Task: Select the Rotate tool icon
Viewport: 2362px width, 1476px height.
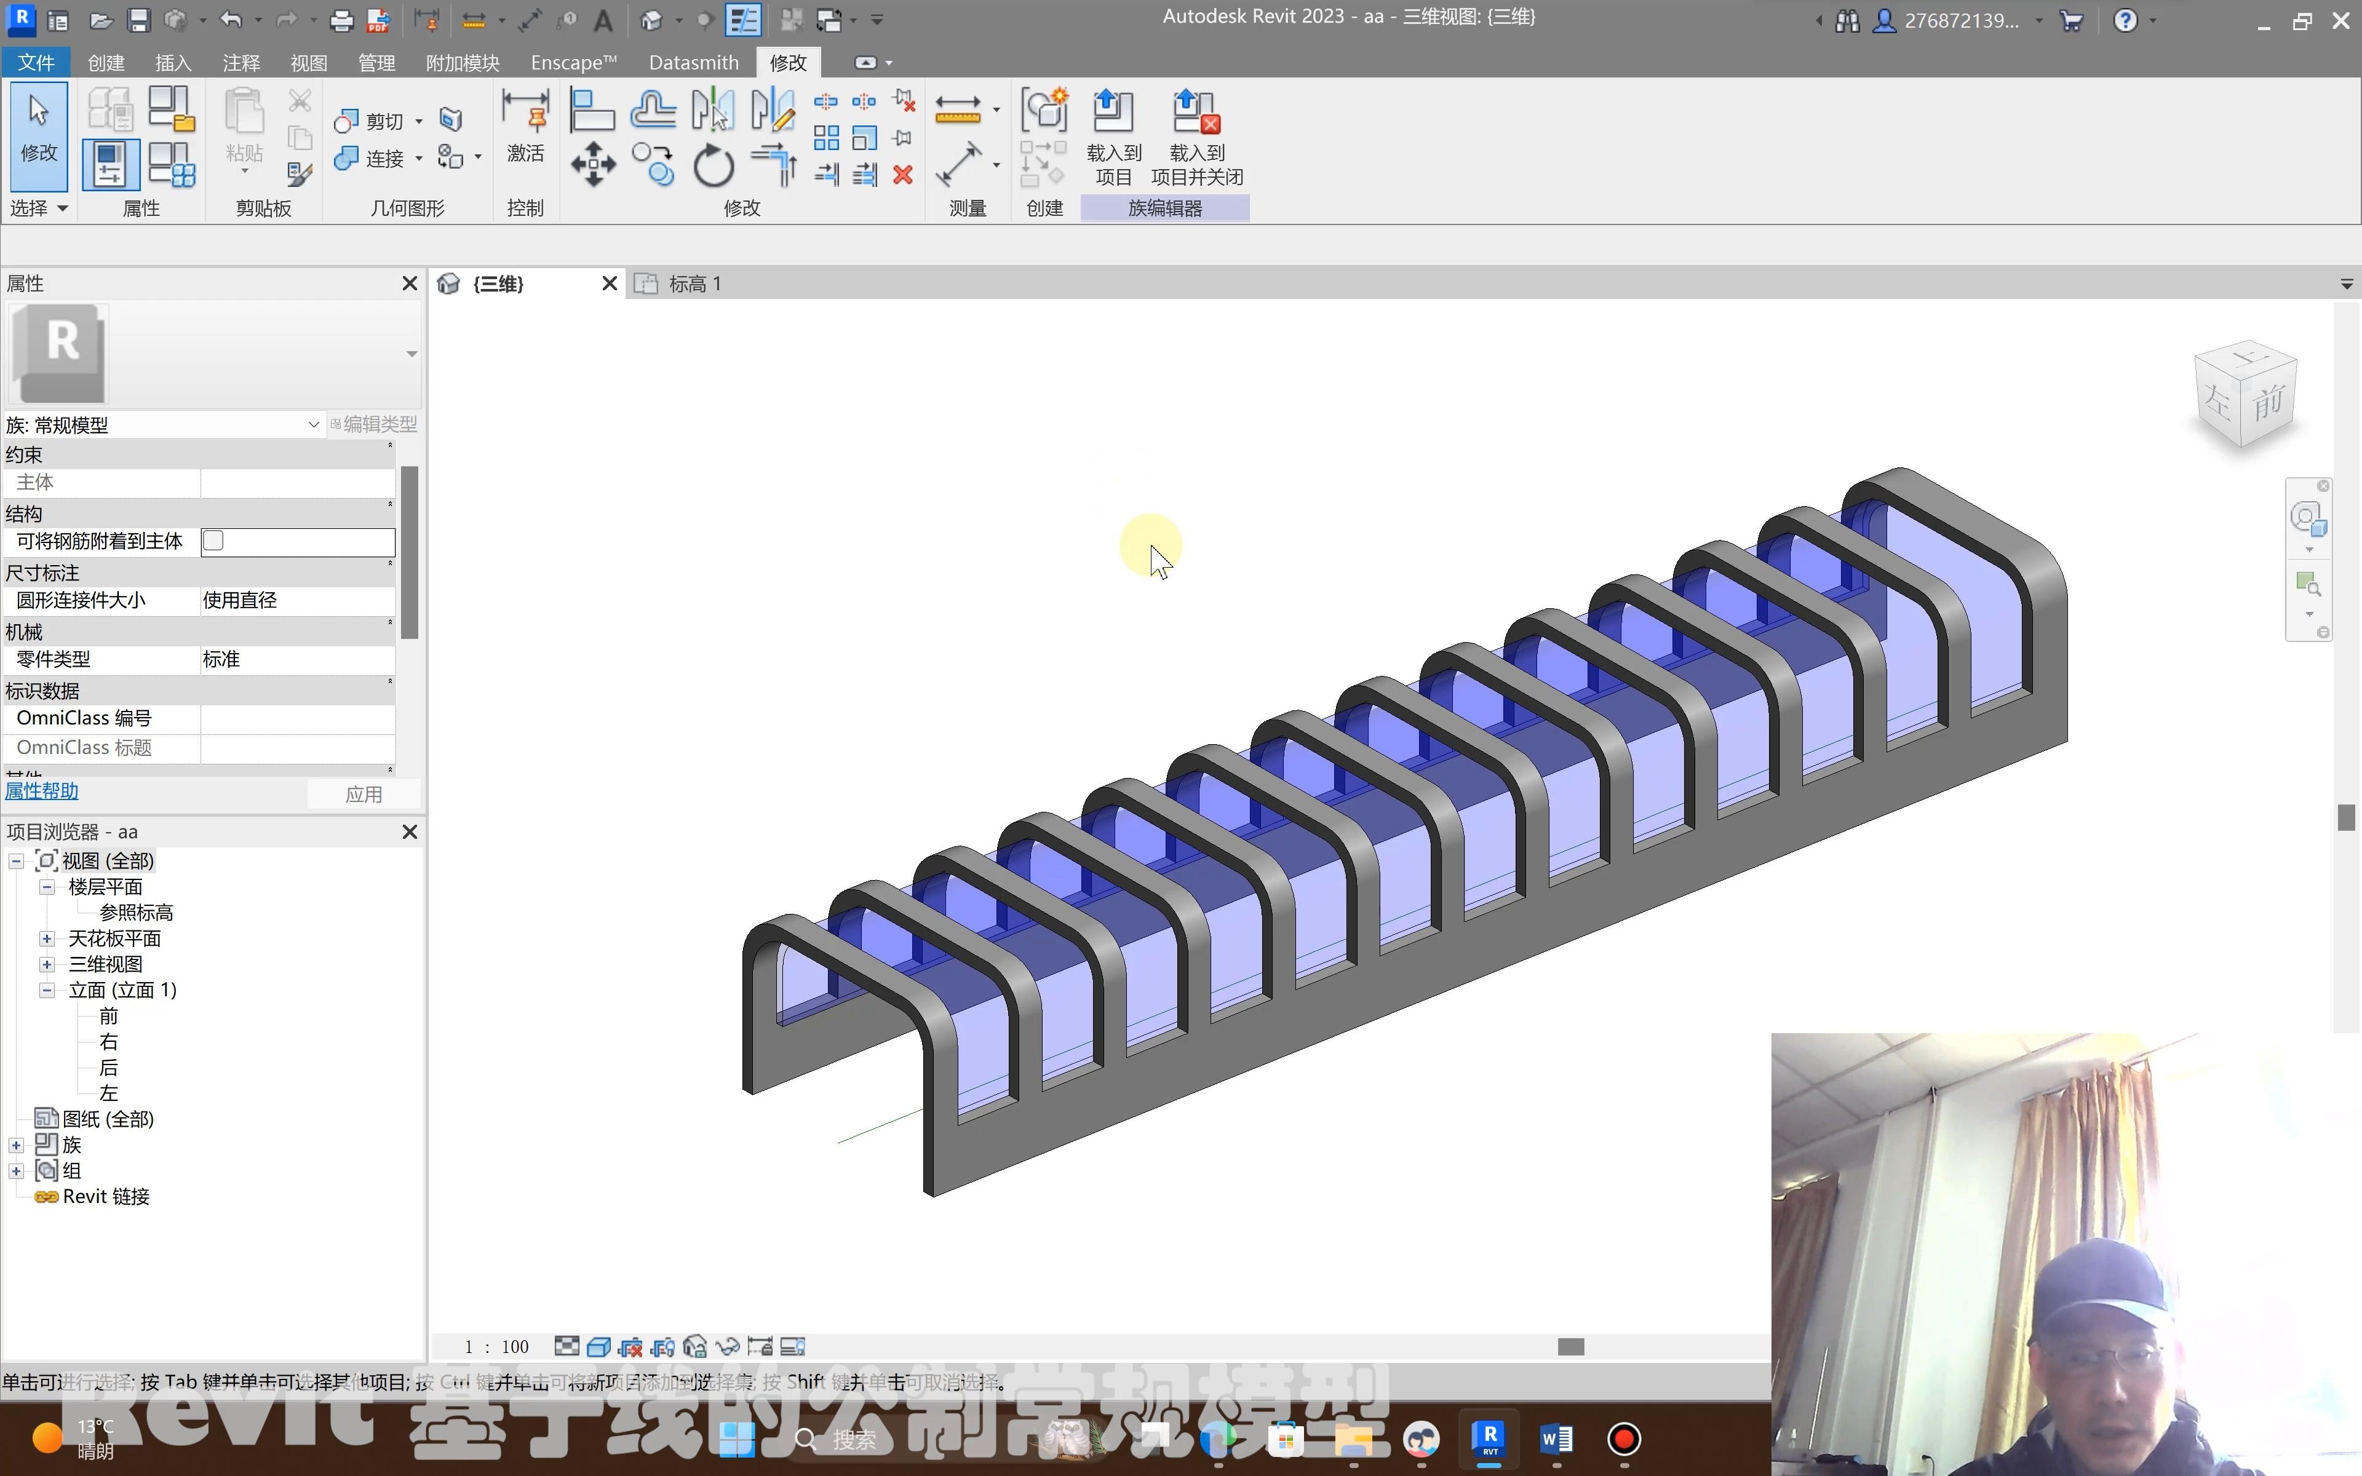Action: (x=714, y=164)
